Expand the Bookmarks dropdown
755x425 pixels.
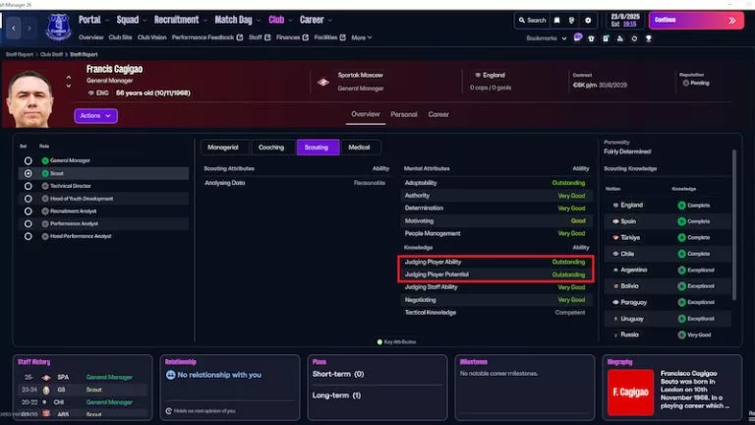tap(547, 38)
